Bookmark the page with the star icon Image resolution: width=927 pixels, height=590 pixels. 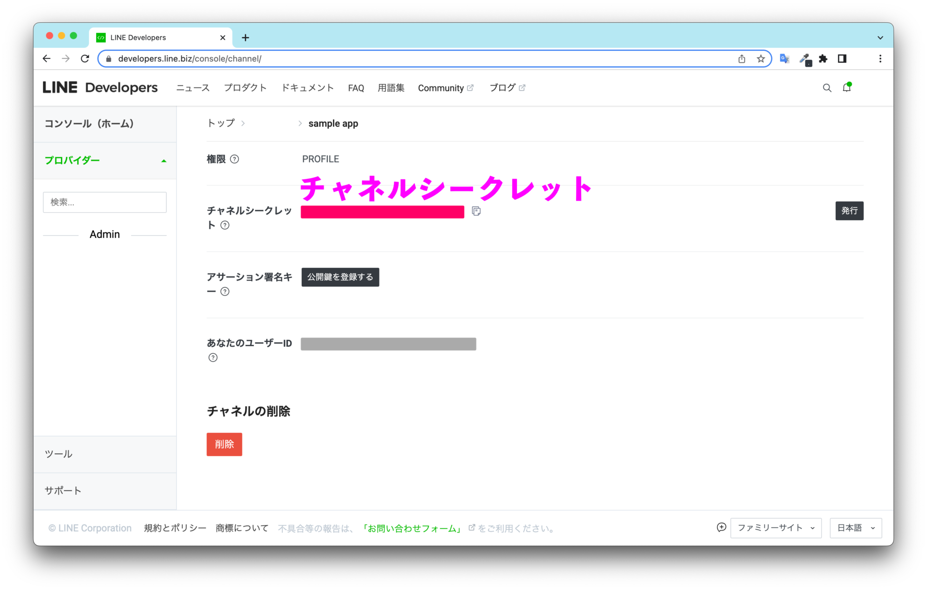click(761, 58)
